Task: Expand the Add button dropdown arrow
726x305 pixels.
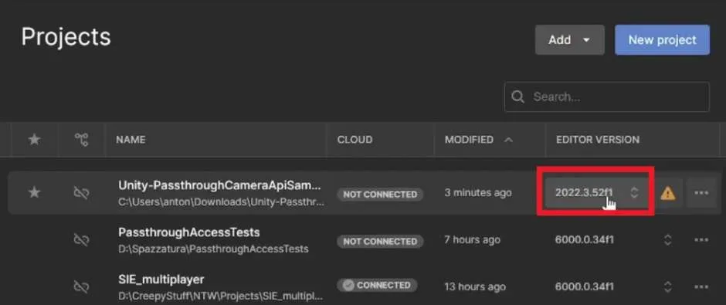Action: click(586, 40)
